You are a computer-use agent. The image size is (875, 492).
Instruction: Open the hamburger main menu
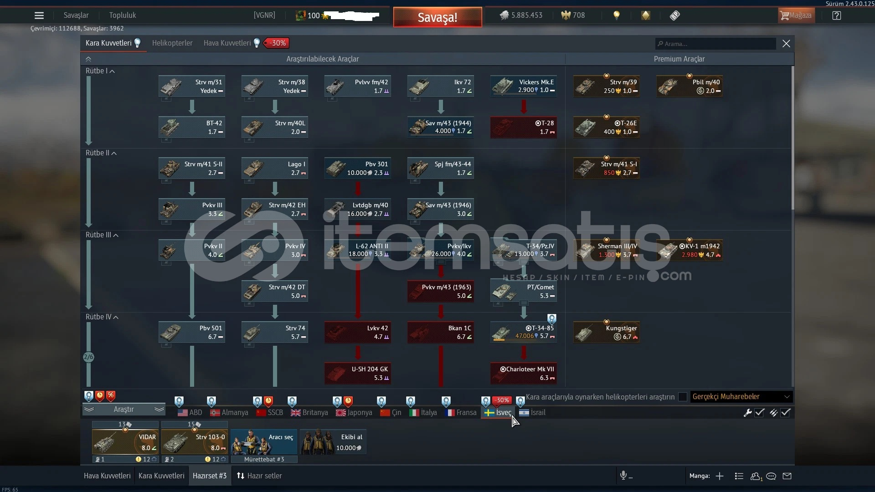[39, 15]
